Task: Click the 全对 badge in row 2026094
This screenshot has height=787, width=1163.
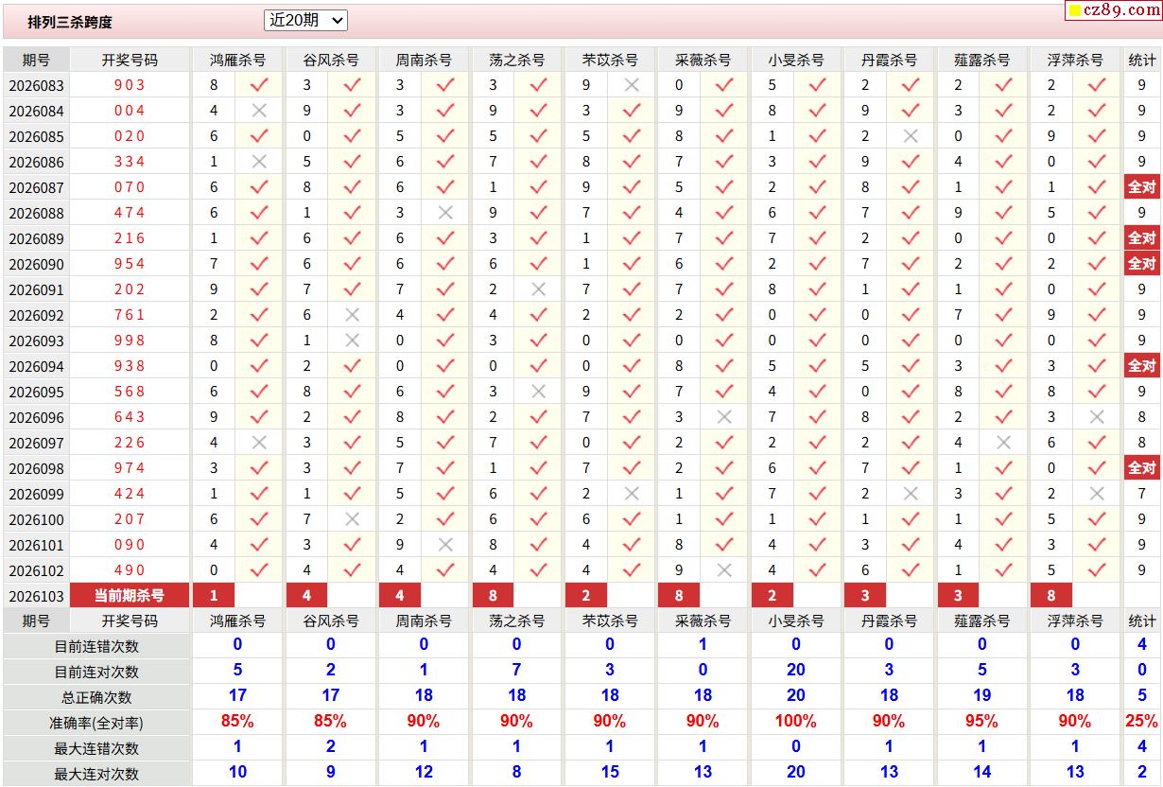Action: click(1142, 366)
